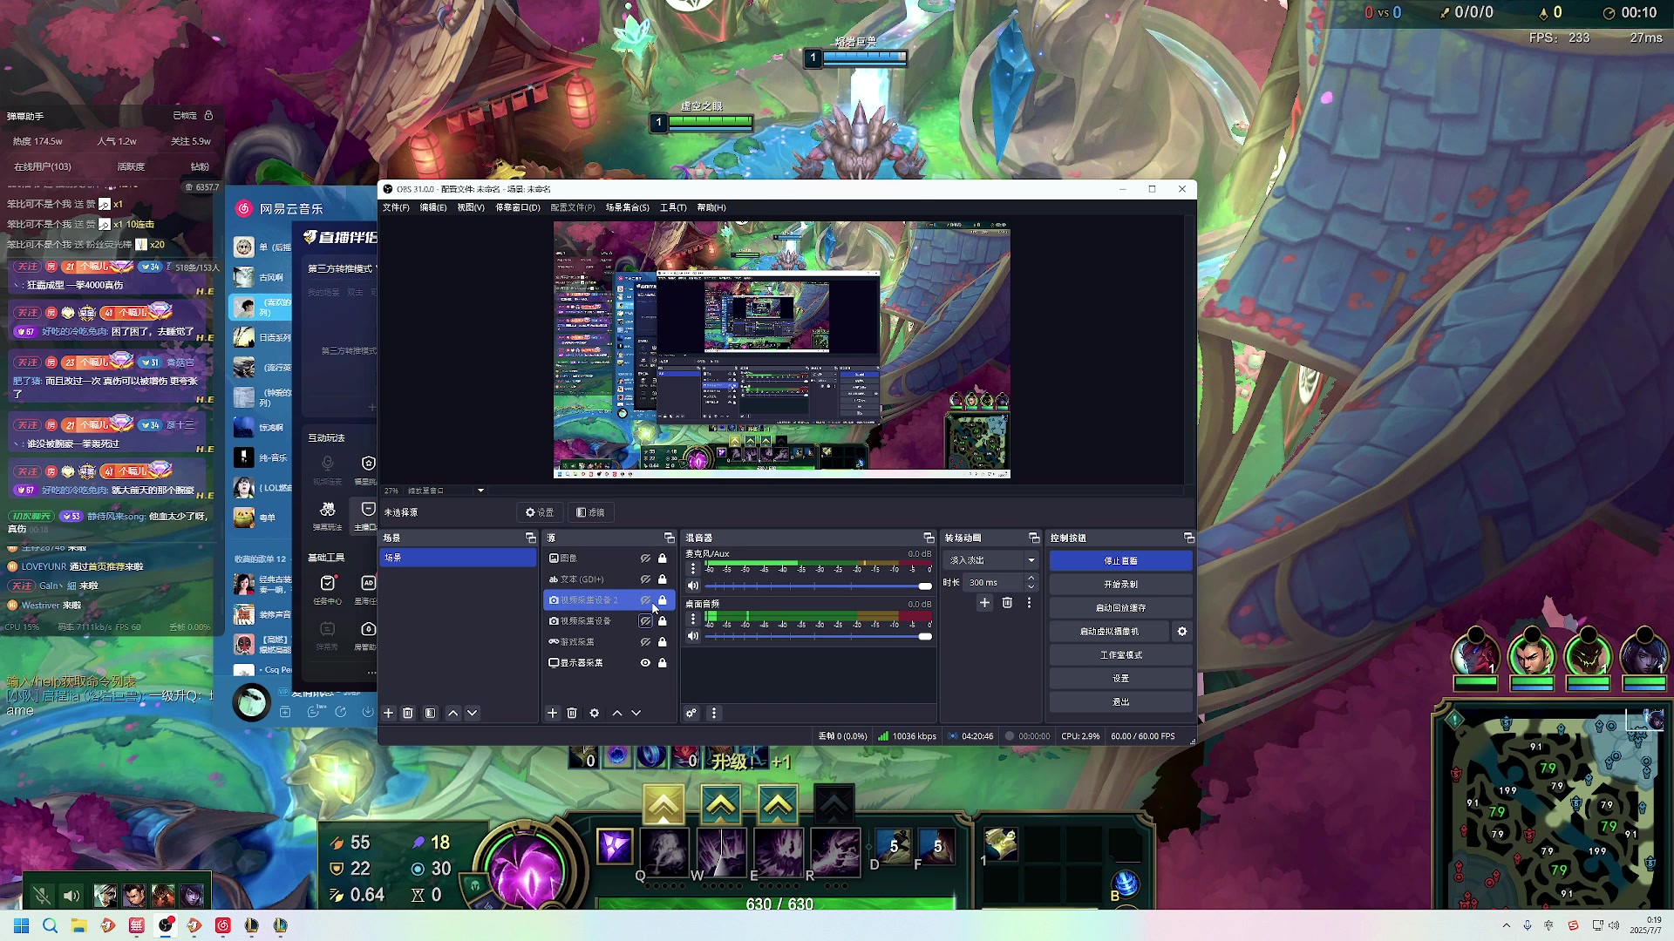Screen dimensions: 1674x941
Task: Open scene filters icon in Scenes panel
Action: (x=431, y=714)
